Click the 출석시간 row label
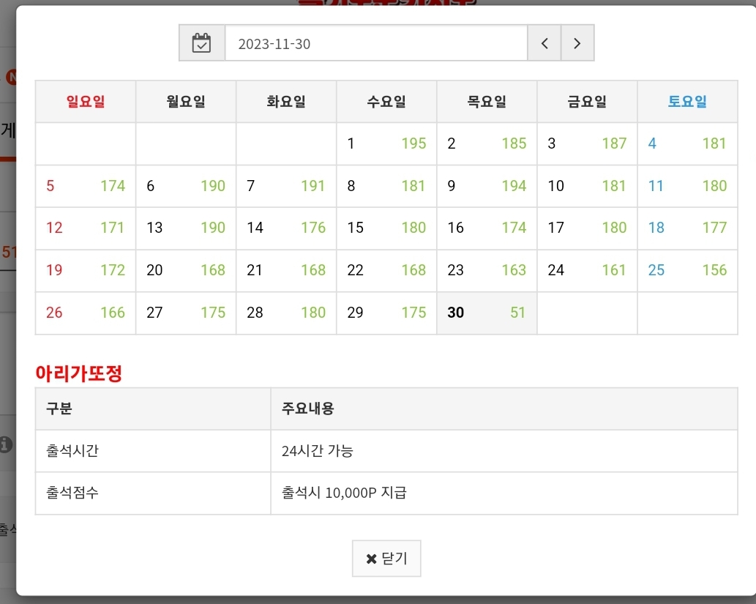The height and width of the screenshot is (604, 756). [x=72, y=450]
